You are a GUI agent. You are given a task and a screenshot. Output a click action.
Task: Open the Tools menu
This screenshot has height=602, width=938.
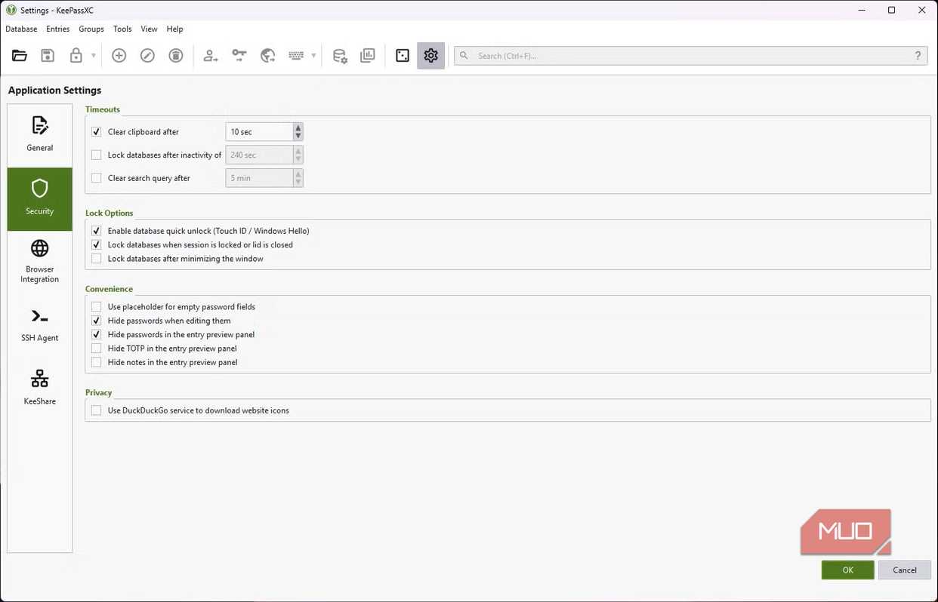tap(122, 29)
